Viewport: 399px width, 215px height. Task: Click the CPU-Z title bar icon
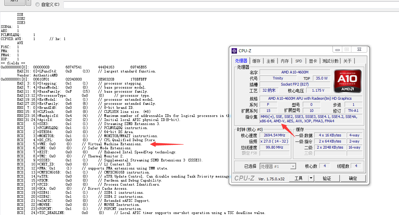pyautogui.click(x=234, y=51)
